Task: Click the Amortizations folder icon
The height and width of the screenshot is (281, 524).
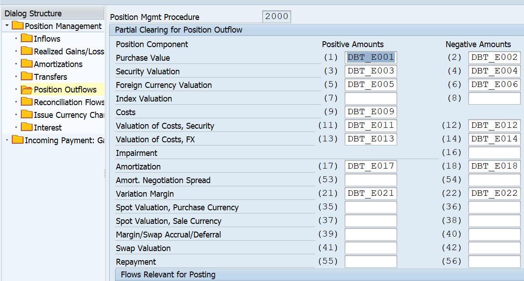Action: click(27, 64)
